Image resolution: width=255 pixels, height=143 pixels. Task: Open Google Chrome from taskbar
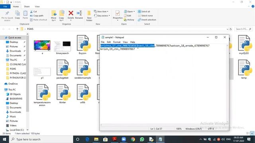click(x=133, y=139)
